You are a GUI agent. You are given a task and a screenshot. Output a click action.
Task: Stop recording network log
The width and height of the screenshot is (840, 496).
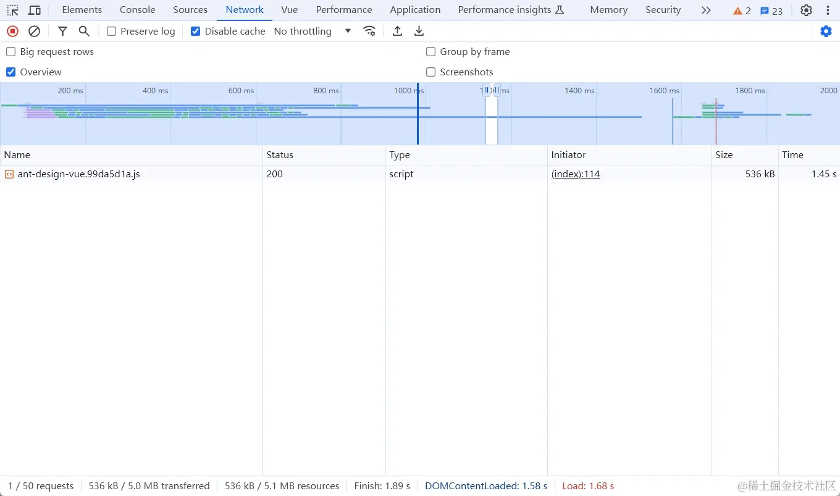[x=12, y=32]
